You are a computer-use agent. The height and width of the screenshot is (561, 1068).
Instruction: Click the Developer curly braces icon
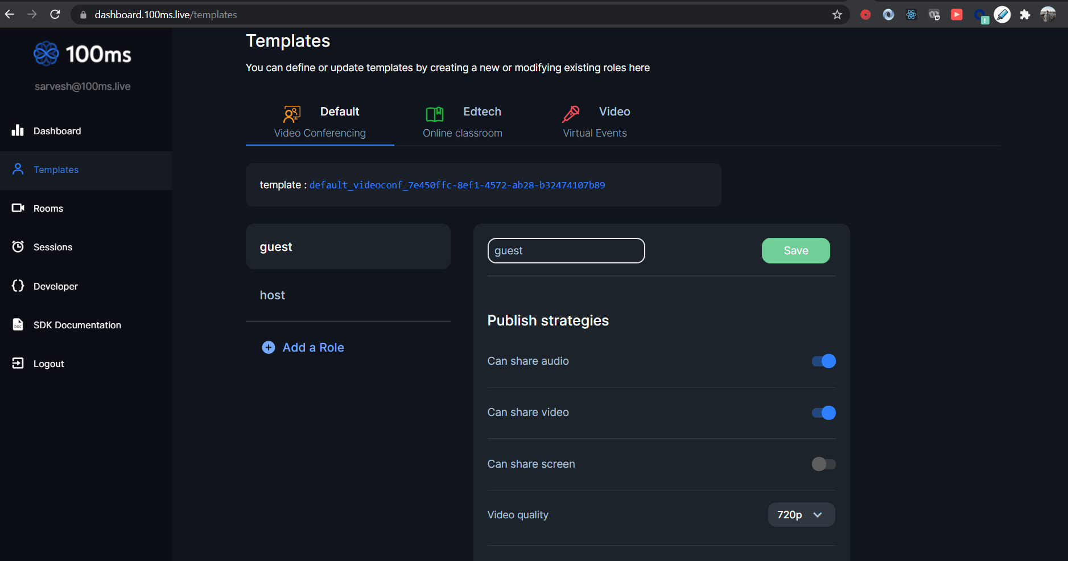[x=18, y=286]
